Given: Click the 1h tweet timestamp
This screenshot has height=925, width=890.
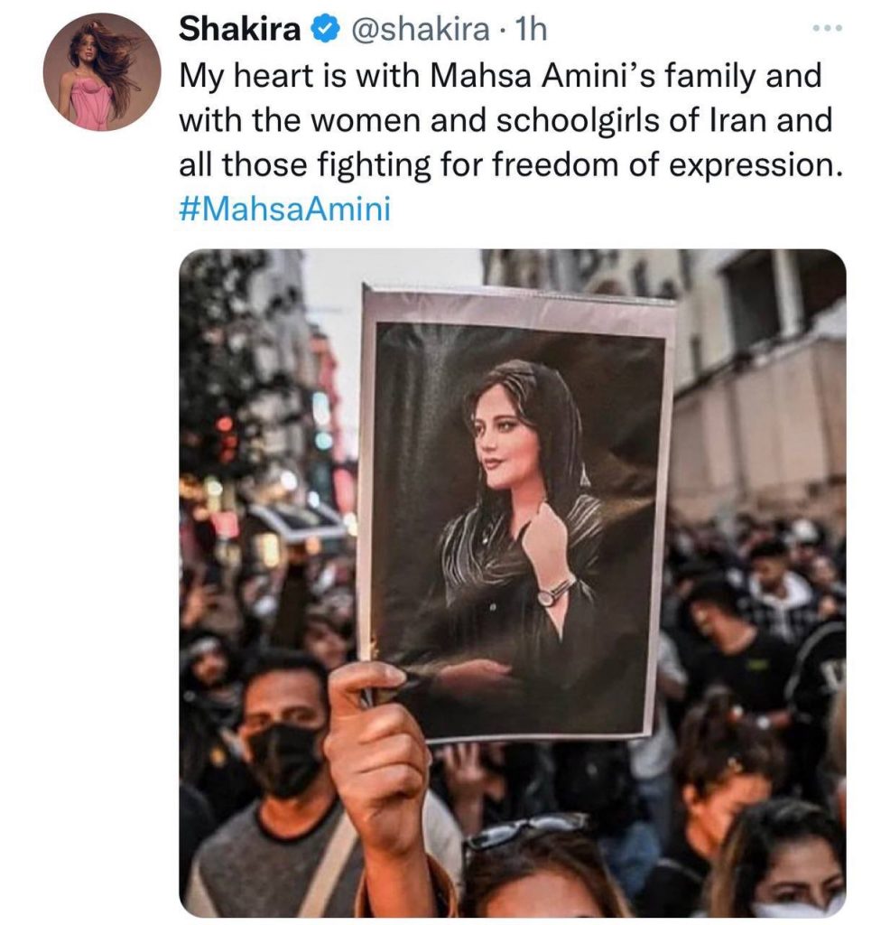Looking at the screenshot, I should point(531,30).
